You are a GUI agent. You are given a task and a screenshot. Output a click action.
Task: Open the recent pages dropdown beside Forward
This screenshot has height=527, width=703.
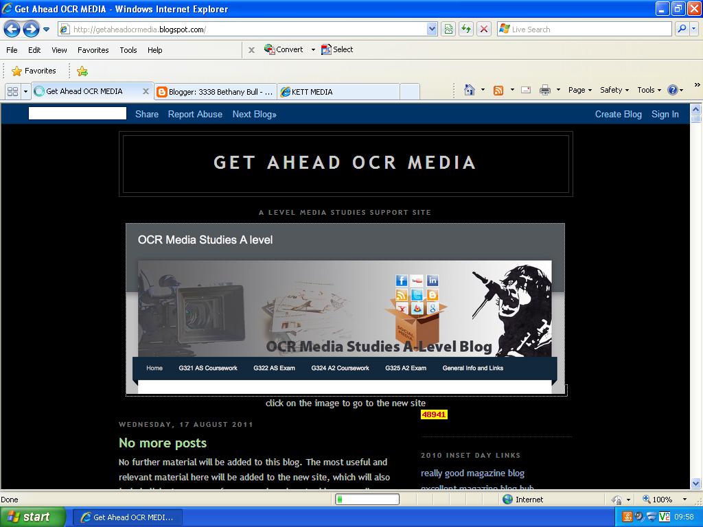point(46,30)
